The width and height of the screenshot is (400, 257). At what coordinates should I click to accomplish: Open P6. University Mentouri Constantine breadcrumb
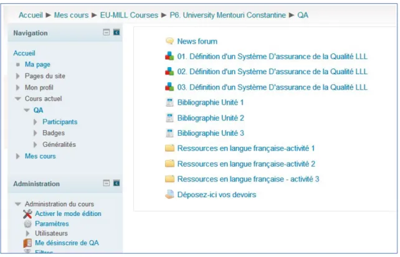228,15
